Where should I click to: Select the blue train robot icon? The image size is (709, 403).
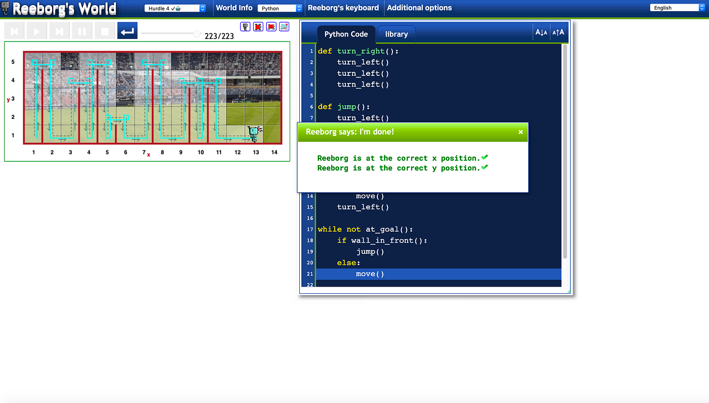coord(284,26)
